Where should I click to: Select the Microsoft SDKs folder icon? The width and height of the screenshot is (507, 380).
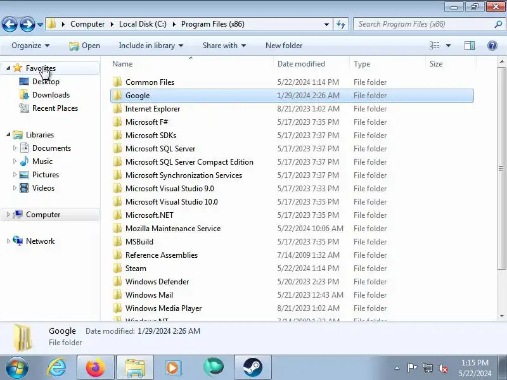(x=117, y=135)
